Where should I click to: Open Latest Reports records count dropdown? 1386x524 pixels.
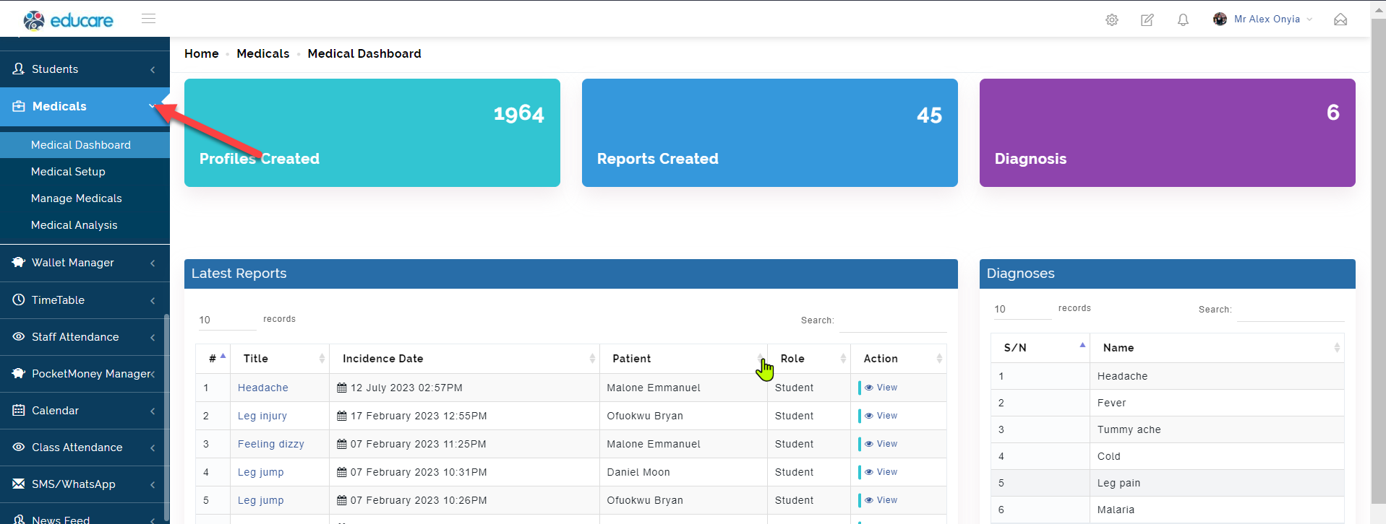click(227, 320)
